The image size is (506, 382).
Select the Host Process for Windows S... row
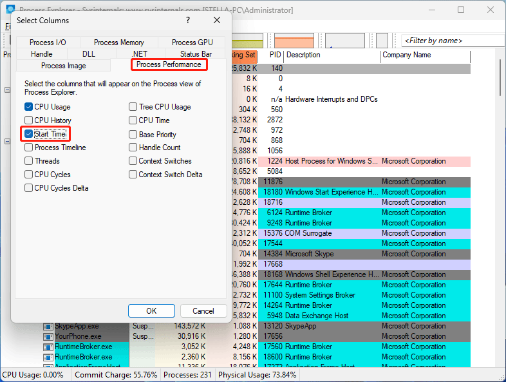pyautogui.click(x=351, y=161)
